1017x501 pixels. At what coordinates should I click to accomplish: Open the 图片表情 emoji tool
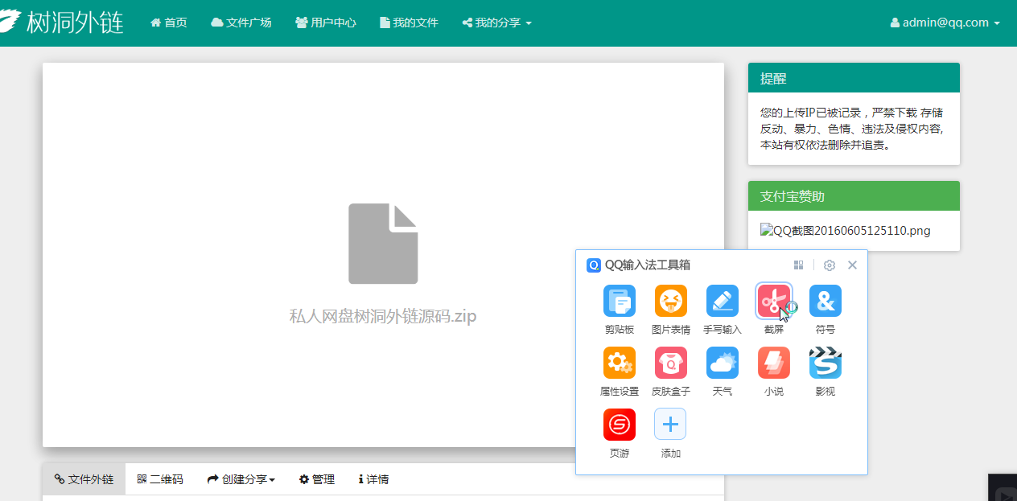(x=670, y=302)
